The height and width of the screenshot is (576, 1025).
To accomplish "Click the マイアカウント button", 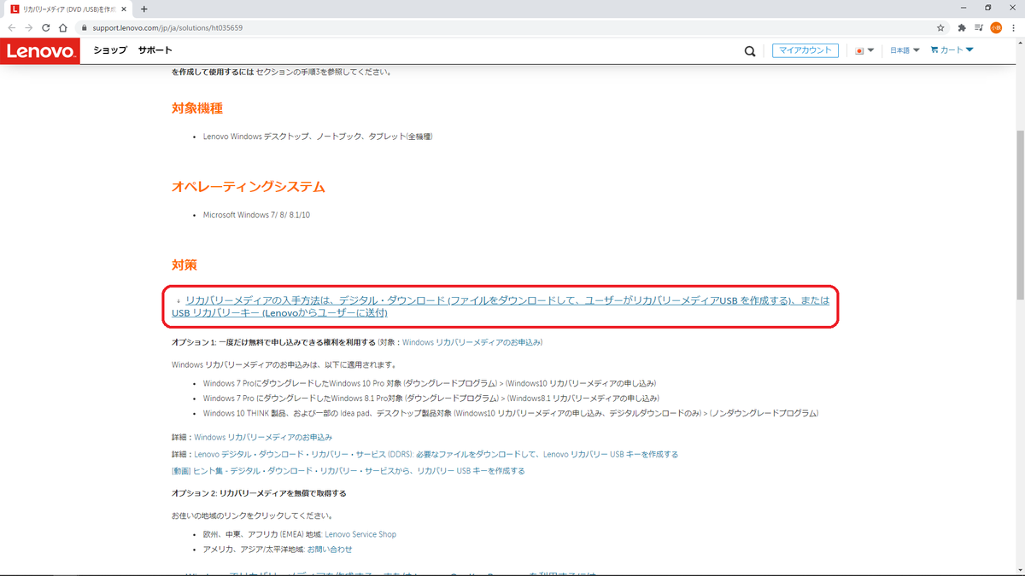I will tap(805, 50).
